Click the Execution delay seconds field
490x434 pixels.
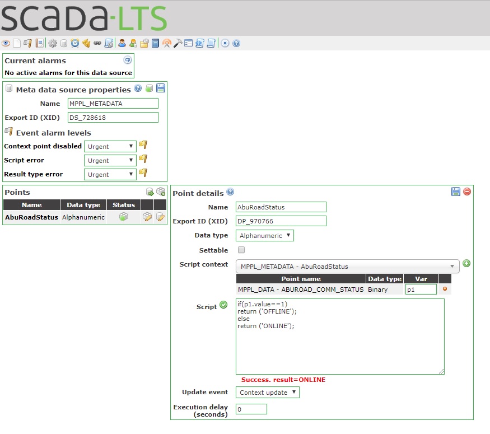[x=251, y=409]
